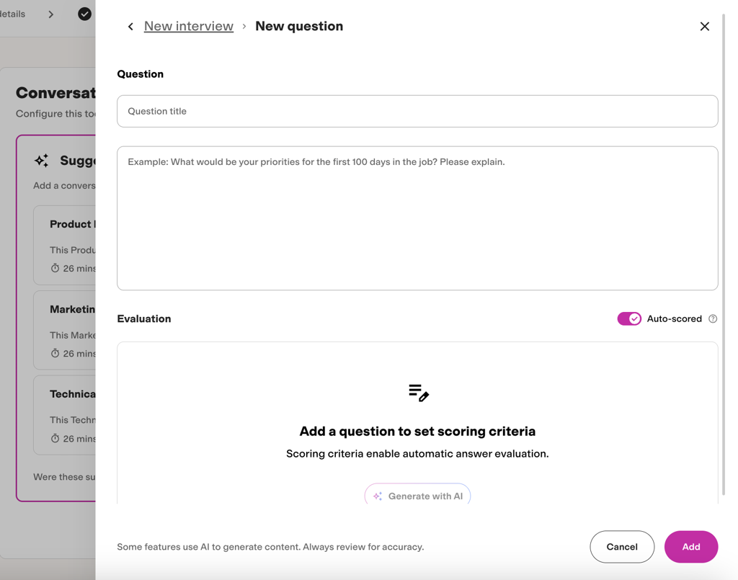Screen dimensions: 738x580
Task: Go back to New interview breadcrumb
Action: pyautogui.click(x=188, y=27)
